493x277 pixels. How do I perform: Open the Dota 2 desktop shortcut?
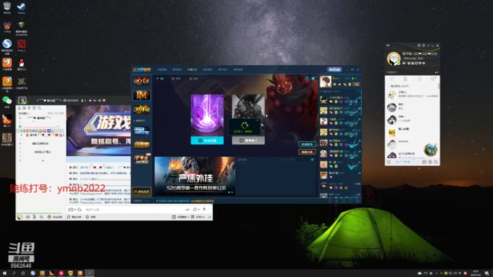point(22,45)
